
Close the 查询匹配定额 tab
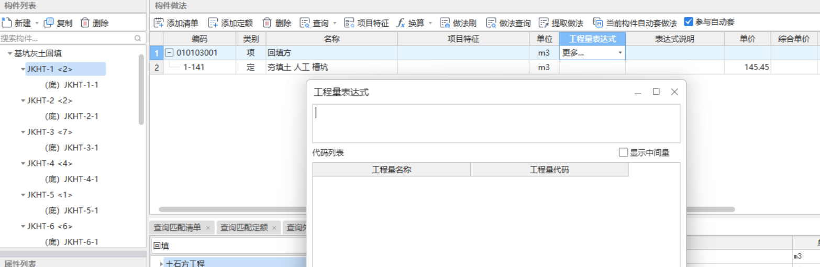[x=275, y=228]
